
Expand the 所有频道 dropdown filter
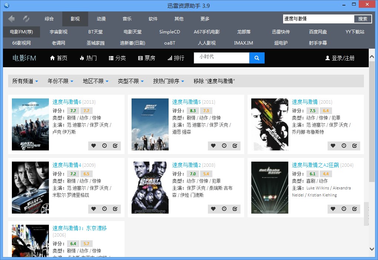point(25,81)
